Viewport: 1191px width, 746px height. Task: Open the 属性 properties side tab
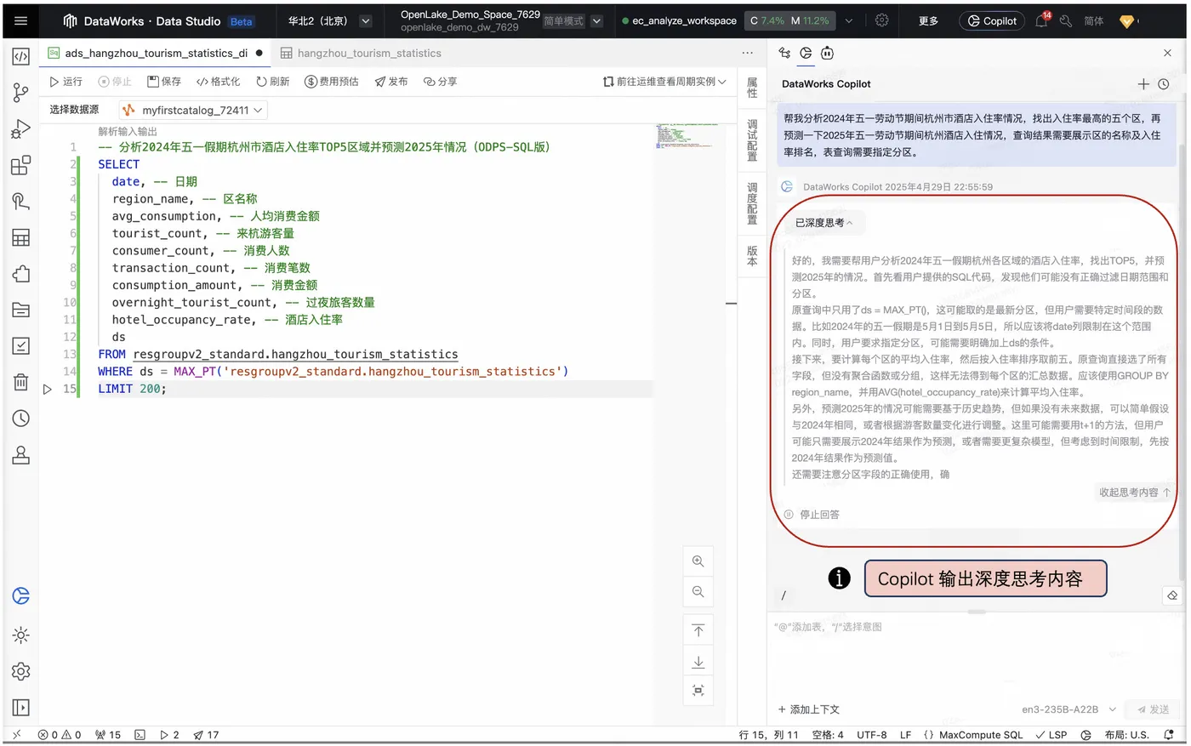pos(752,88)
